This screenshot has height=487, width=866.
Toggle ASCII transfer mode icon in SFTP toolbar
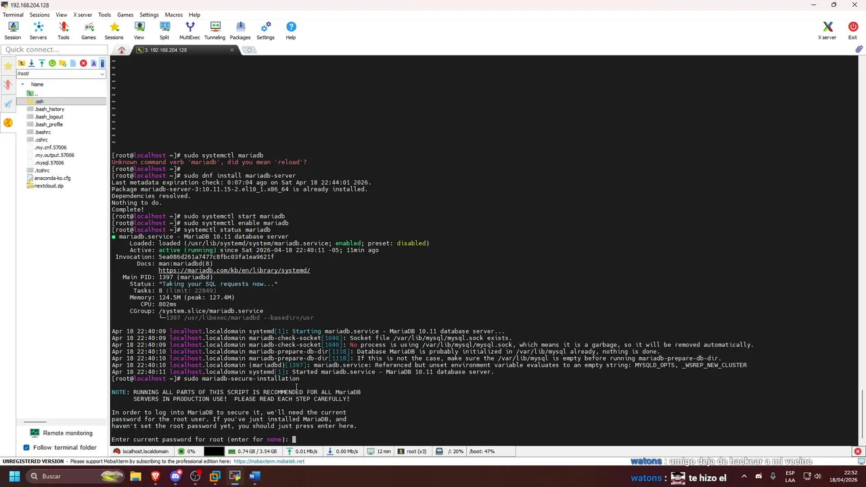93,63
